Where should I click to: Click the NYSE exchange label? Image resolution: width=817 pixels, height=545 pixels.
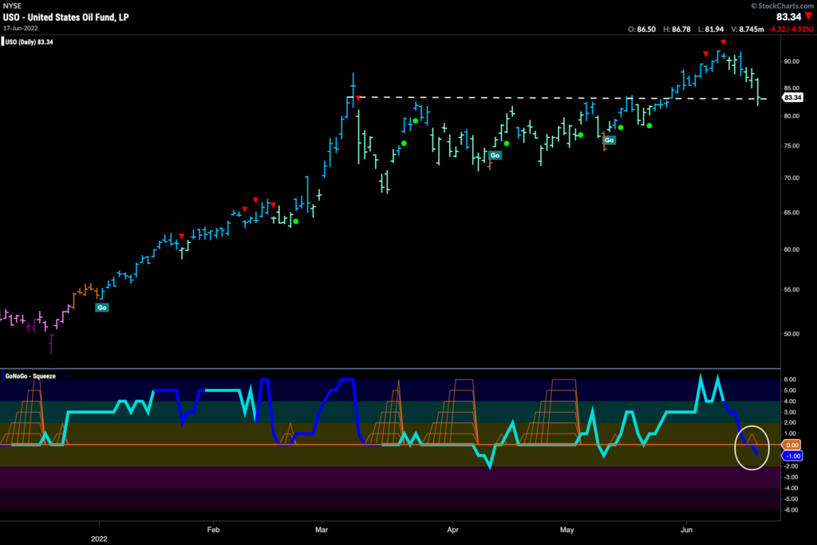point(12,6)
